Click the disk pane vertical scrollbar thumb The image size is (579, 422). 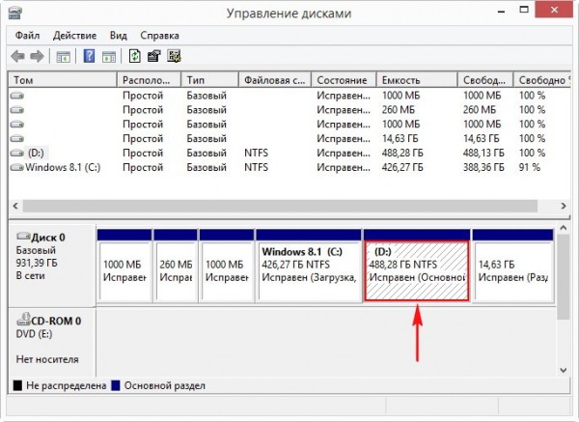(x=564, y=277)
